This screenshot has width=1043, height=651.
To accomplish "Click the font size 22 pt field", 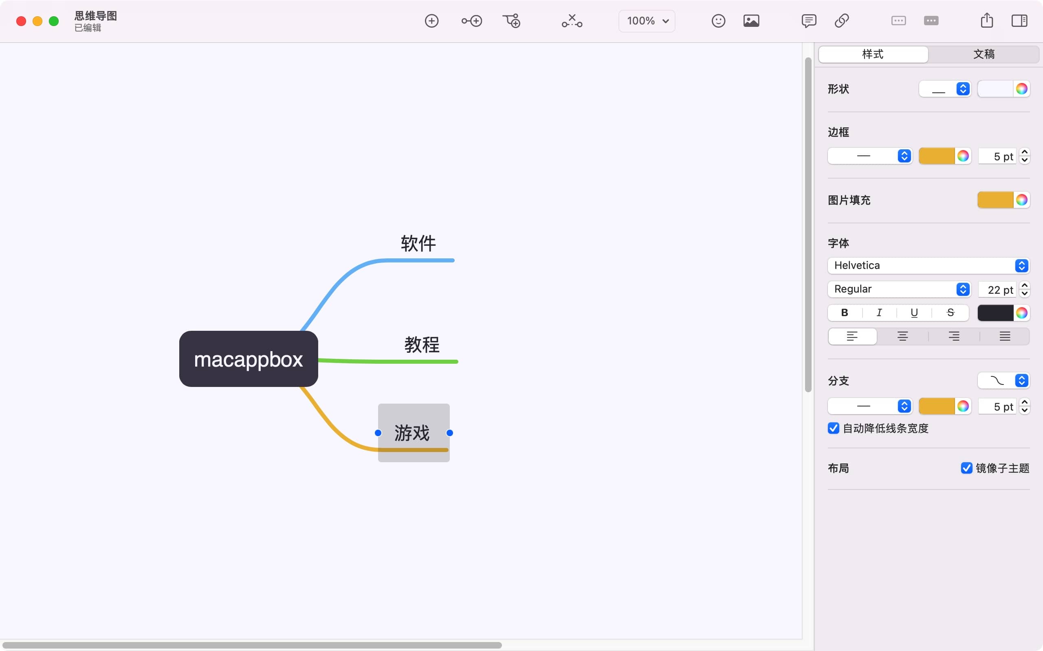I will (997, 290).
